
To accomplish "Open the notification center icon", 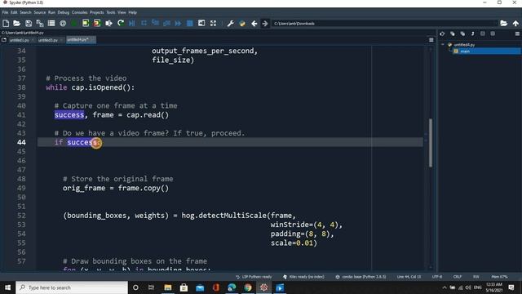I will 511,287.
